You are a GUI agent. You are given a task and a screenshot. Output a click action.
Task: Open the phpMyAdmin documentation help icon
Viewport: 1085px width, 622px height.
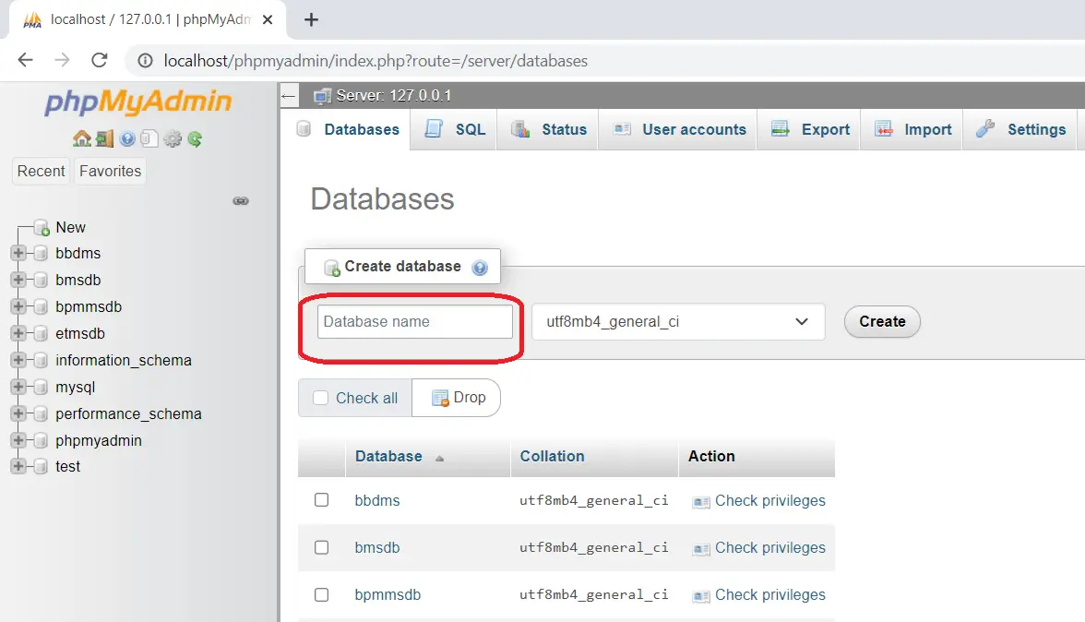tap(127, 139)
